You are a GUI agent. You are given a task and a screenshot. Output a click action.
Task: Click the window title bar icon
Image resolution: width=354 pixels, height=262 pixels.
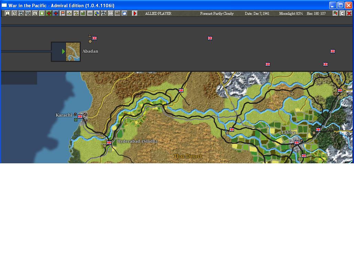pyautogui.click(x=4, y=5)
